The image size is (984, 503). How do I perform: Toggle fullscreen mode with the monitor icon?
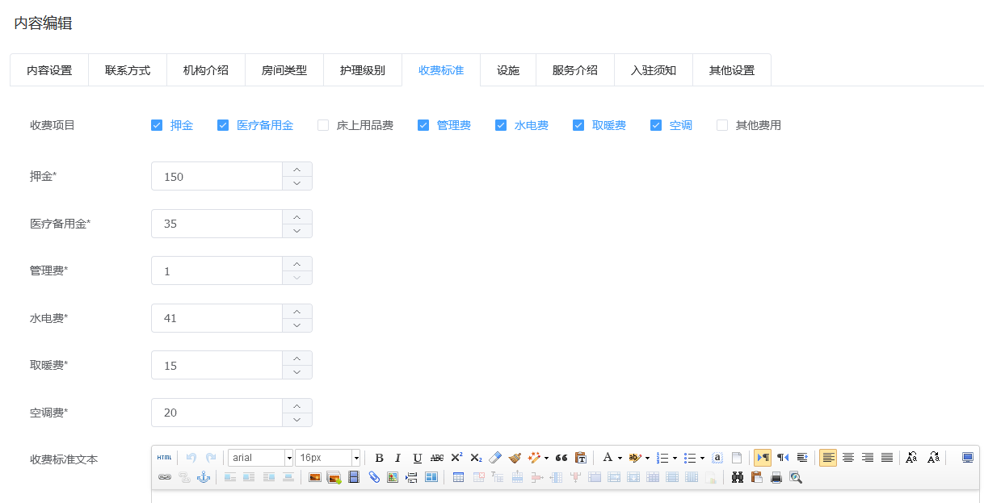tap(968, 457)
